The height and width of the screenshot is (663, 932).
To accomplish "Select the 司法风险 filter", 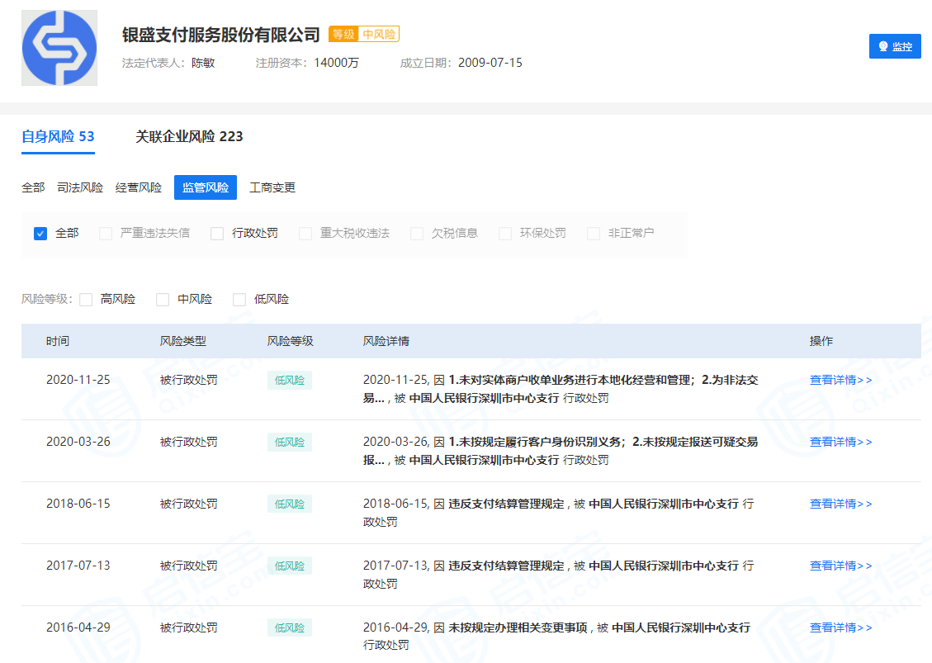I will click(x=80, y=188).
